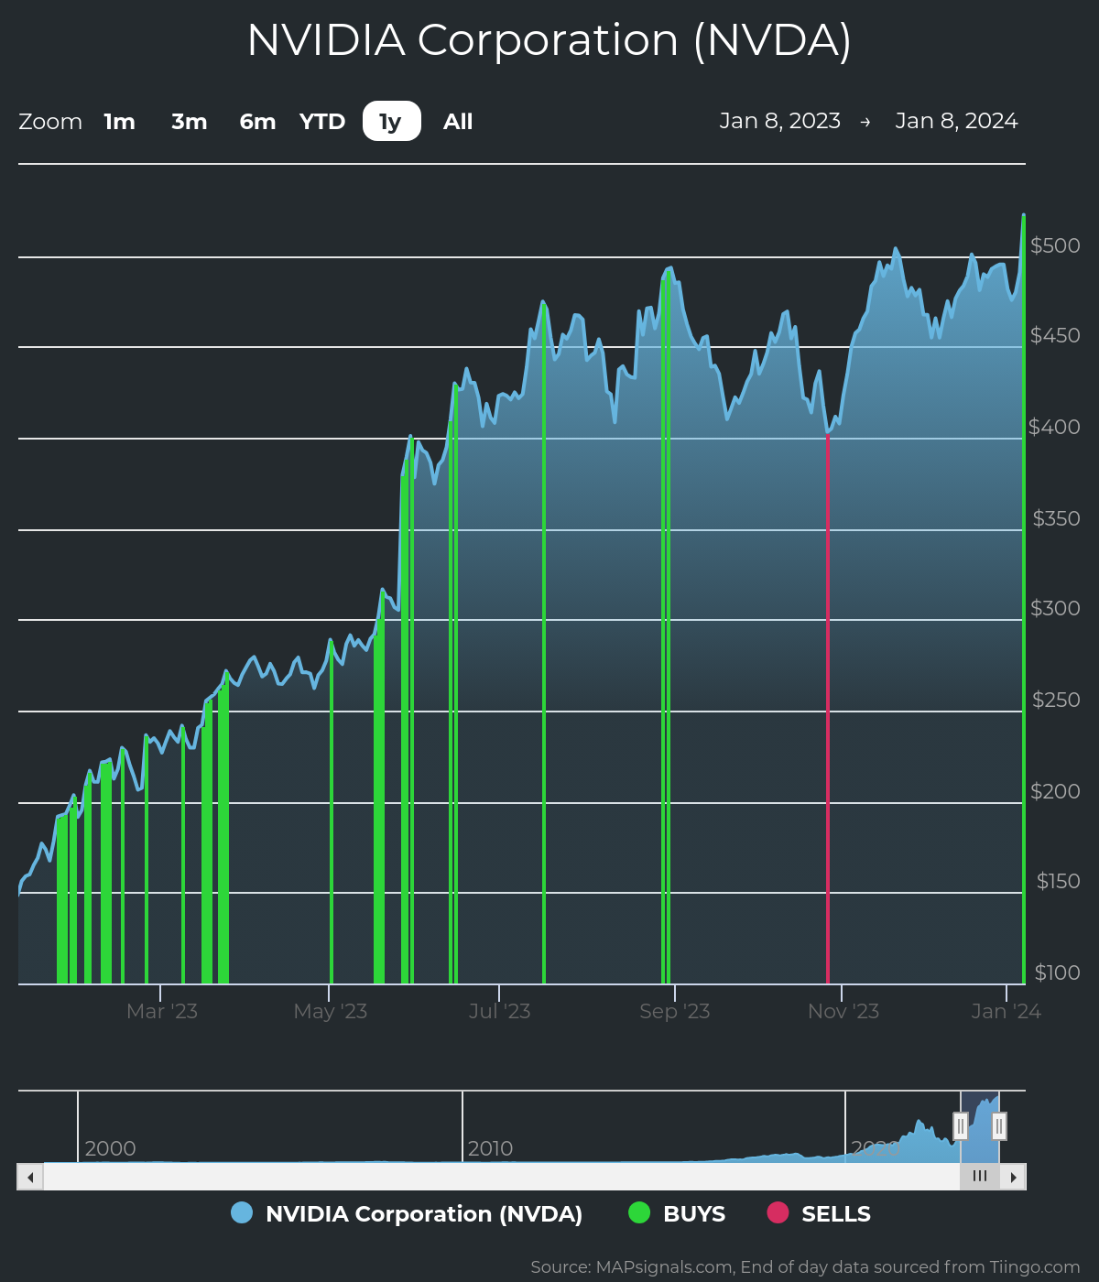
Task: Click the $500 price axis label
Action: 1055,245
